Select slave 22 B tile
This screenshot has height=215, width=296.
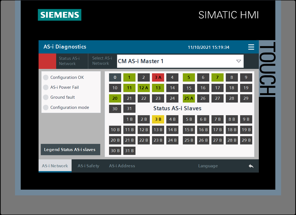click(144, 140)
